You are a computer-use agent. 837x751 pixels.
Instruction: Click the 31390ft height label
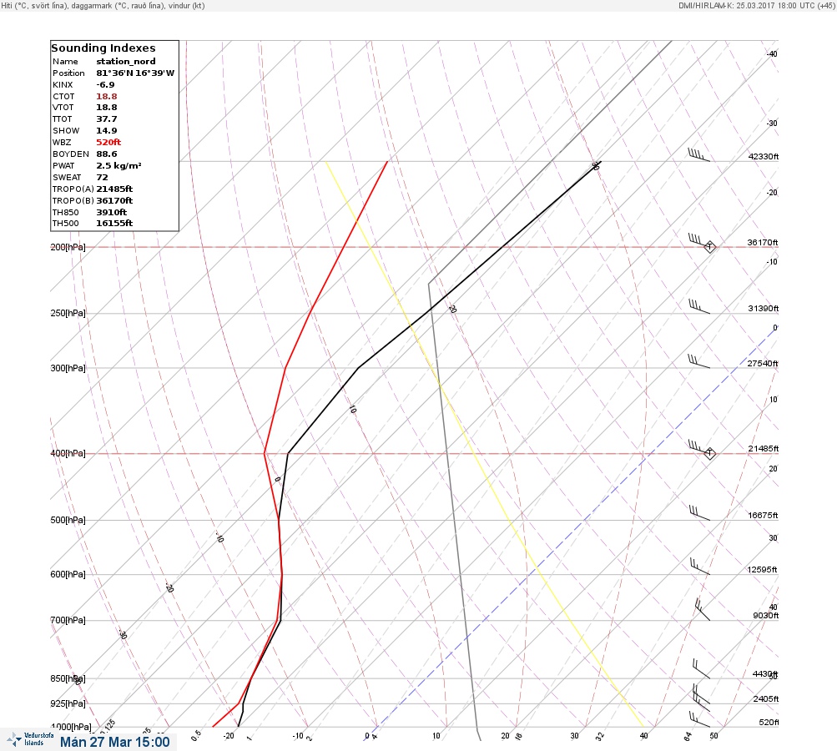(764, 309)
